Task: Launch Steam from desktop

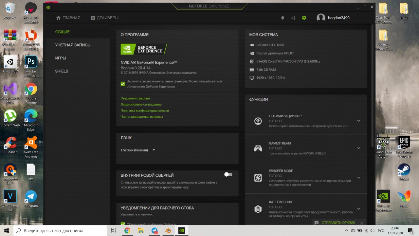Action: point(404,172)
